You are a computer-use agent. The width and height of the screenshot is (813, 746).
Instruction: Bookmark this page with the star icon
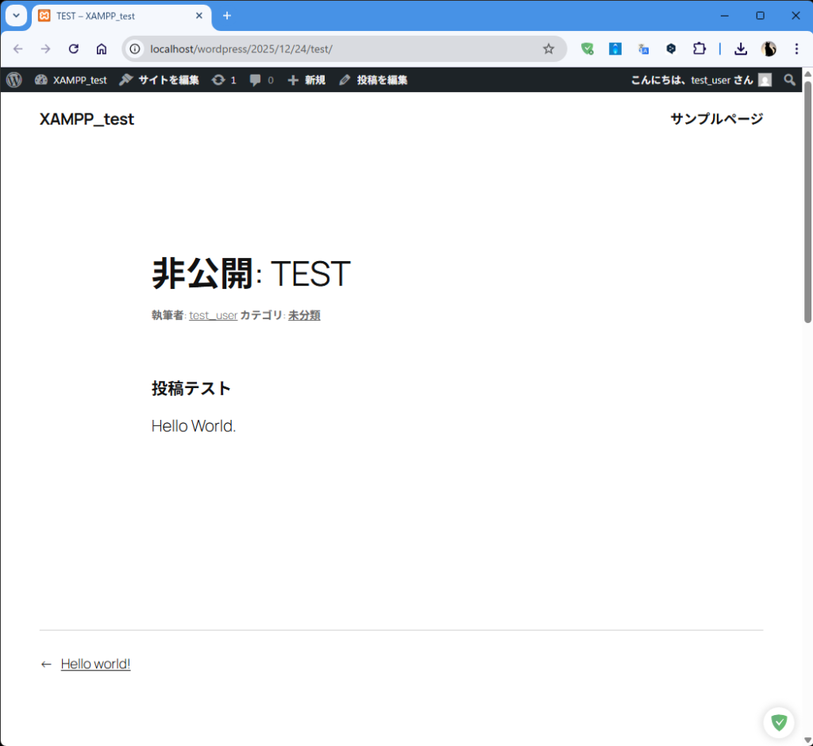click(x=548, y=49)
